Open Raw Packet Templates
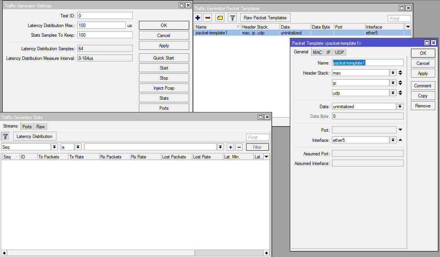This screenshot has height=257, width=440. [x=265, y=17]
